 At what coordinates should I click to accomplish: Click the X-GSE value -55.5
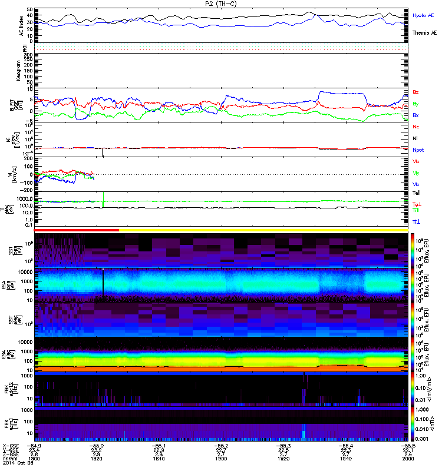pyautogui.click(x=408, y=446)
